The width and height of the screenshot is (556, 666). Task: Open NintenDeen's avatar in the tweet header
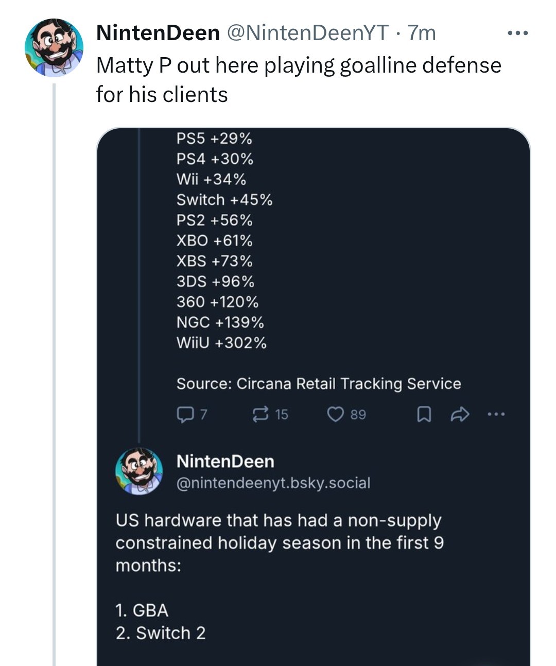(54, 48)
